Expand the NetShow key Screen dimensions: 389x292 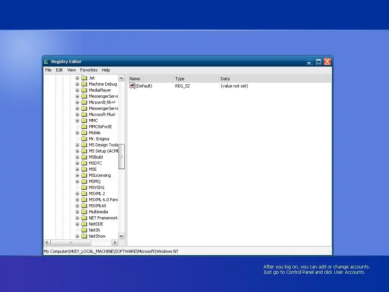tap(77, 236)
